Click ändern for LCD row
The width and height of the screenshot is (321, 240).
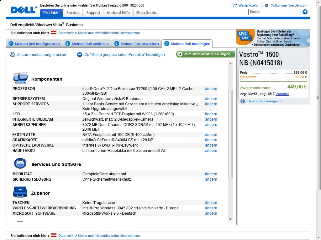point(211,114)
